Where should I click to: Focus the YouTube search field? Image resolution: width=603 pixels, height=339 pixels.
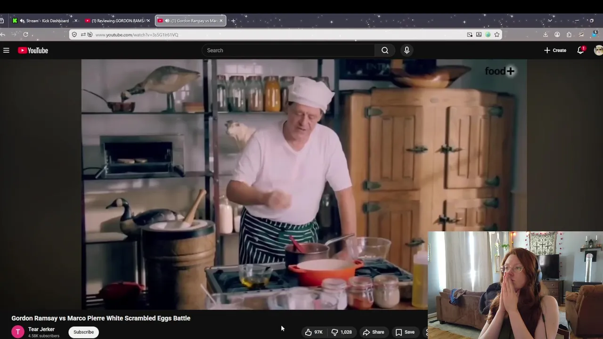click(x=288, y=50)
